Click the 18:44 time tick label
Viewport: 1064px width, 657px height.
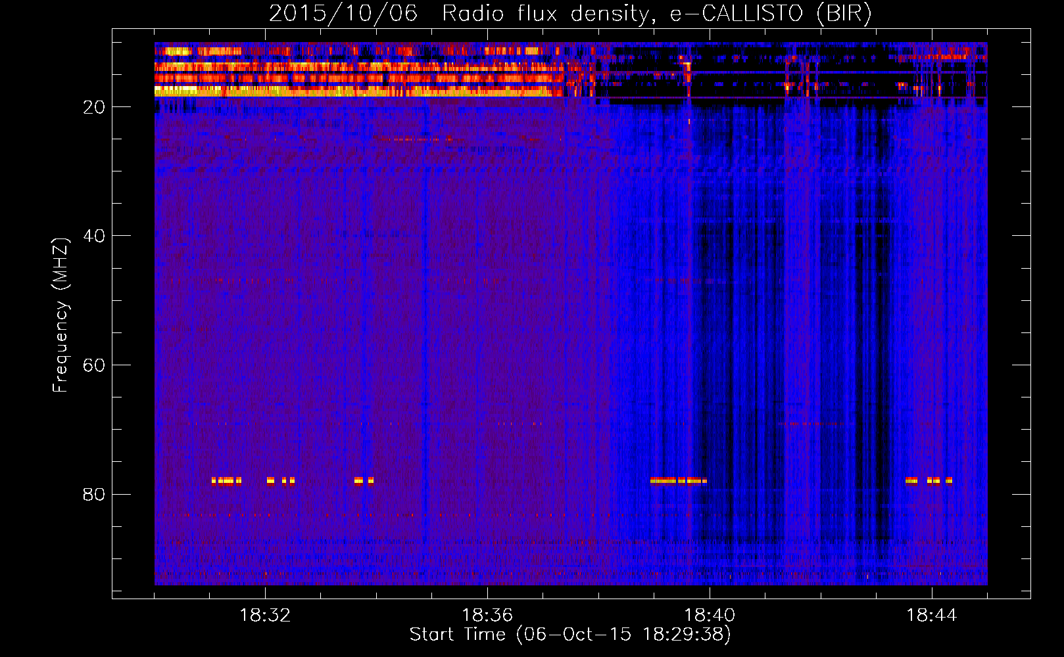[932, 616]
